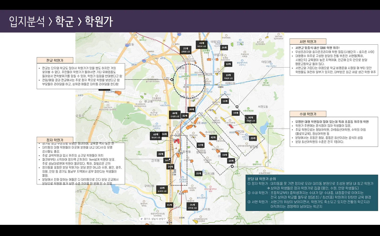The width and height of the screenshot is (380, 236).
Task: Click the 남서울CC golf course icon
Action: (128, 116)
